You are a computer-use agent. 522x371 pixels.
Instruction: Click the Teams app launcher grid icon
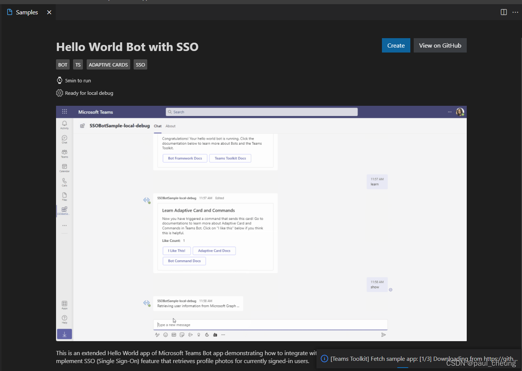[x=64, y=112]
